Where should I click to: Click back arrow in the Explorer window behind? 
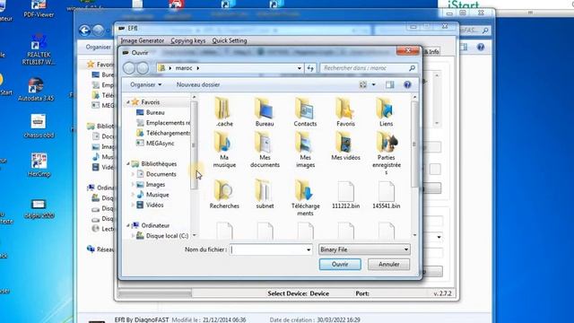(x=84, y=30)
